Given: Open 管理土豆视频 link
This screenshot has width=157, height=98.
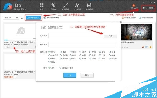Looking at the screenshot, I should [129, 18].
